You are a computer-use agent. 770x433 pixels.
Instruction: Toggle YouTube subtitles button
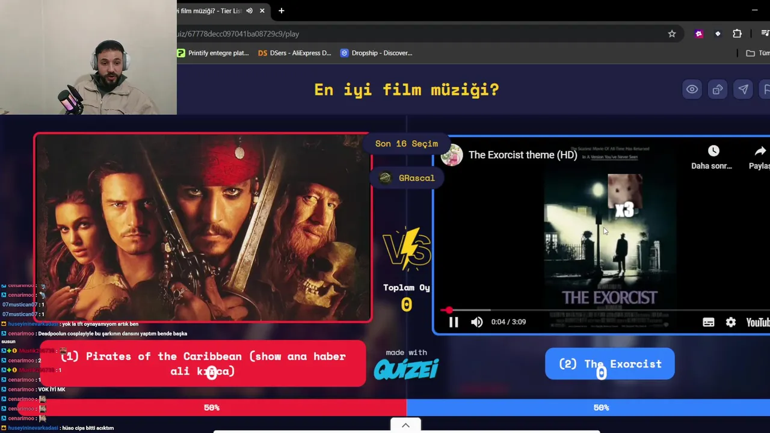709,322
